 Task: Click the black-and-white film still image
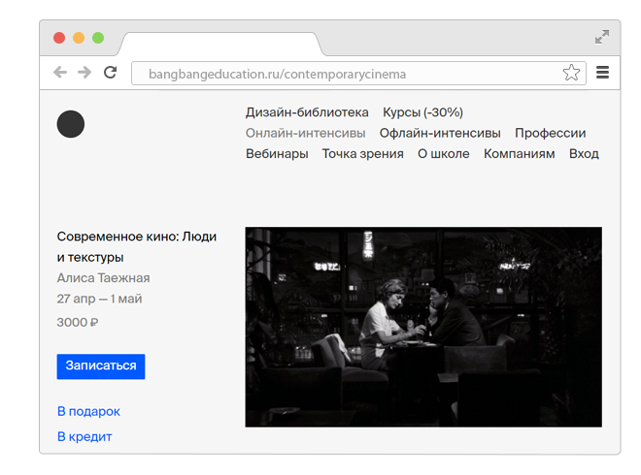point(423,328)
